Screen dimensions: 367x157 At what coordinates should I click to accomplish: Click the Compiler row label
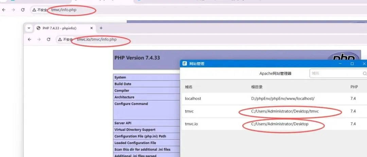tap(122, 91)
